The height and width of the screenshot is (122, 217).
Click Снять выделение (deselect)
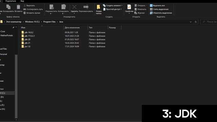[x=159, y=9]
